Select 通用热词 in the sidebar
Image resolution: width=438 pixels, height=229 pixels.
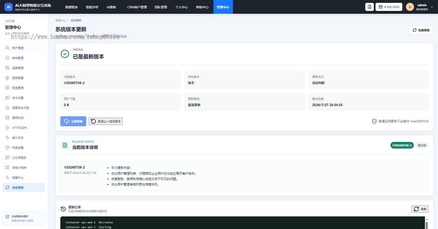[24, 118]
